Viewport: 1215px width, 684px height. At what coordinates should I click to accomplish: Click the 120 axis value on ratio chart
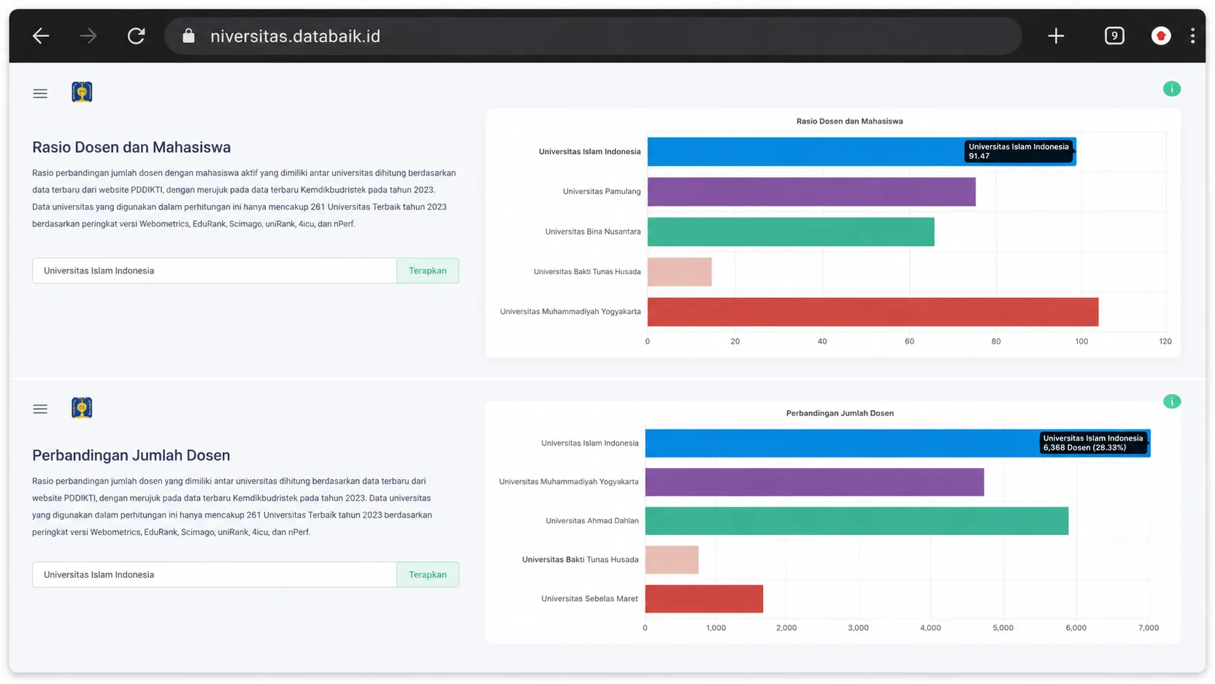click(x=1166, y=341)
